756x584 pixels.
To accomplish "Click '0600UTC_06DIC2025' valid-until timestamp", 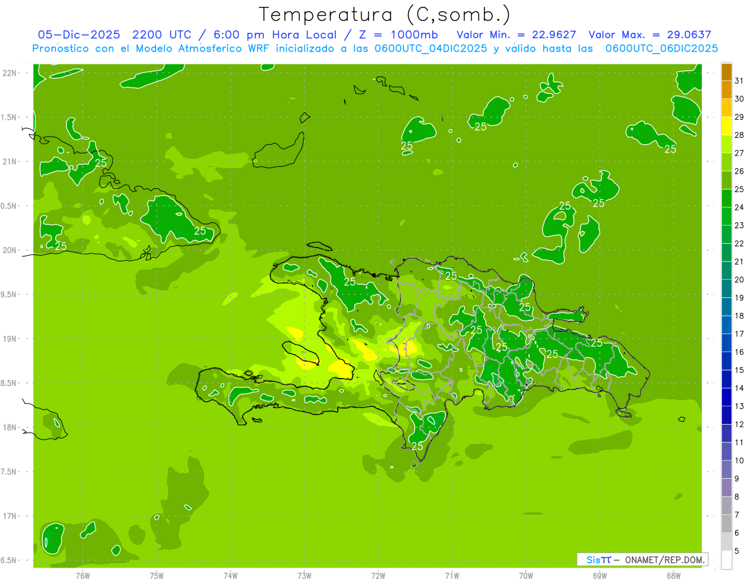I will [x=661, y=48].
